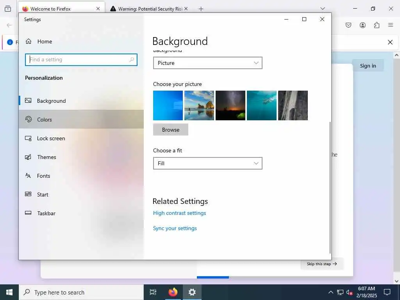
Task: Switch to Firefox from the taskbar
Action: click(173, 292)
